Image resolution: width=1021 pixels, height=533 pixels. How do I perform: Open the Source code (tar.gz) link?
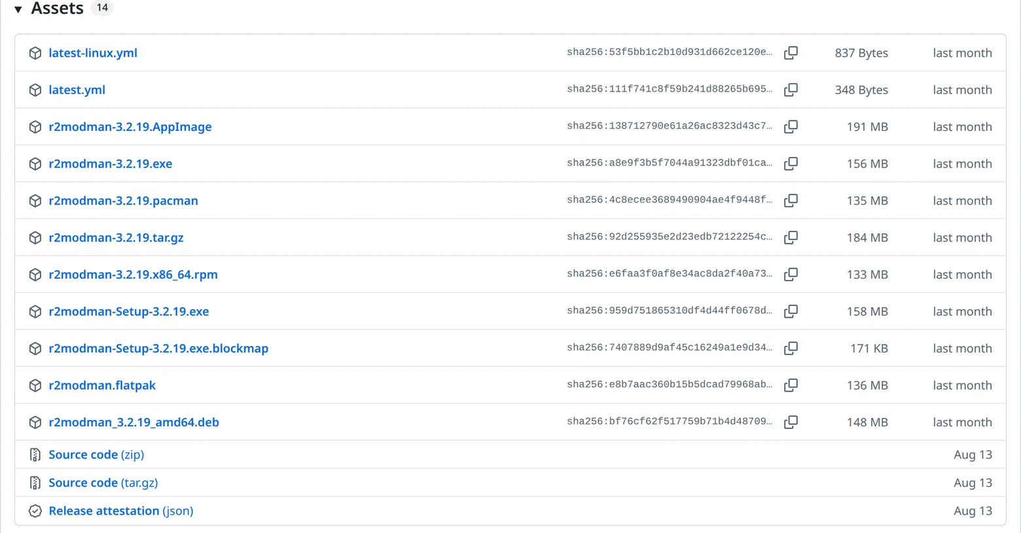point(103,483)
